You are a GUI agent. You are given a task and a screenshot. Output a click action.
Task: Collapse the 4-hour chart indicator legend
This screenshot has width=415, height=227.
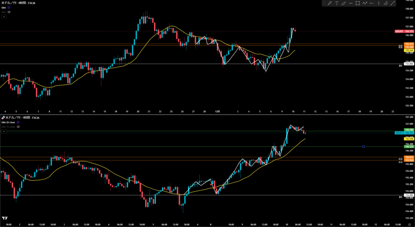pyautogui.click(x=4, y=17)
